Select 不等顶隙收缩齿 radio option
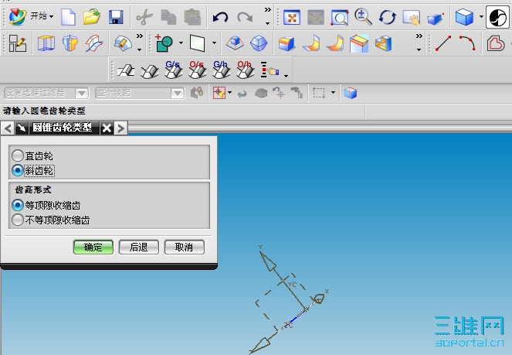This screenshot has height=355, width=512. [17, 220]
